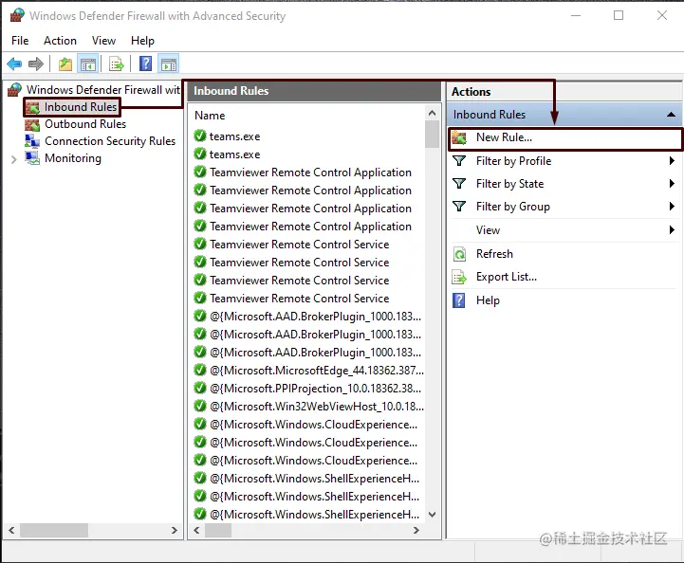Viewport: 684px width, 563px height.
Task: Open the Filter by State submenu arrow
Action: (x=672, y=184)
